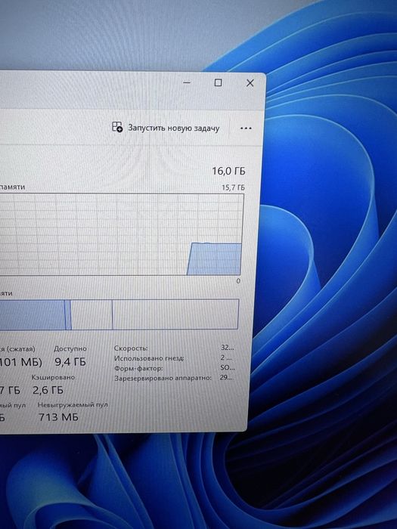397x529 pixels.
Task: Select the 16,0 ГБ total memory text
Action: (x=228, y=171)
